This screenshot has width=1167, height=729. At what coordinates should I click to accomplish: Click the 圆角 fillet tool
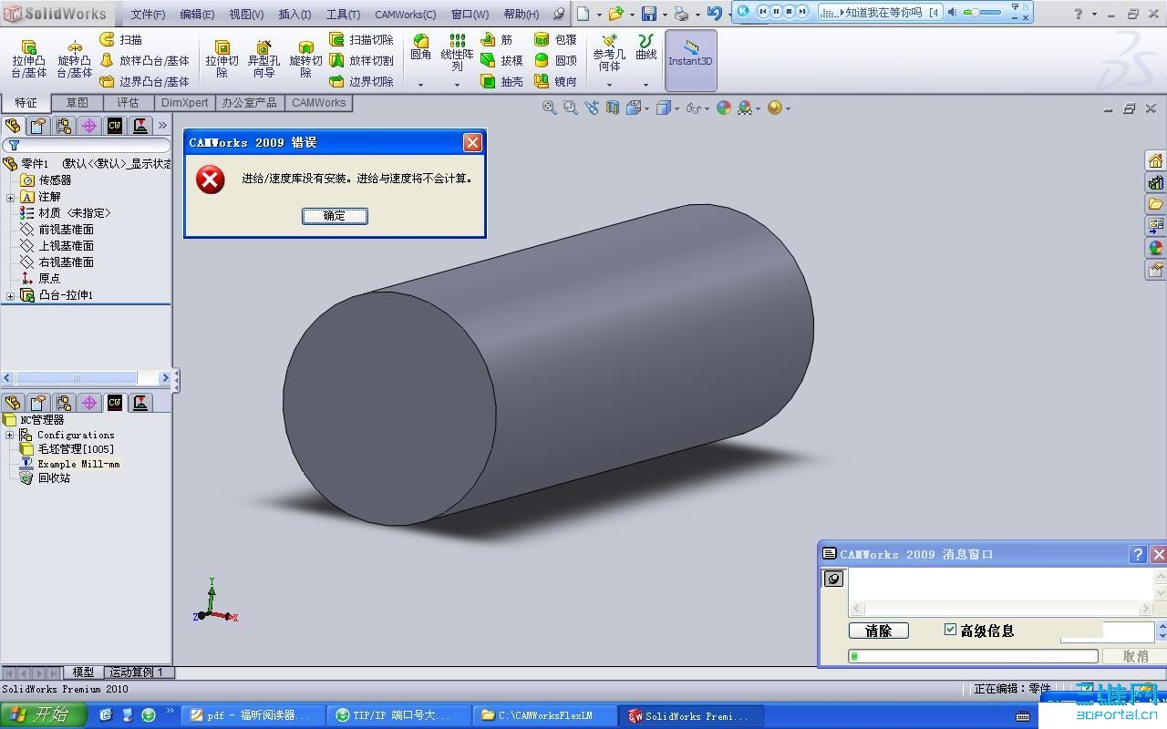420,49
